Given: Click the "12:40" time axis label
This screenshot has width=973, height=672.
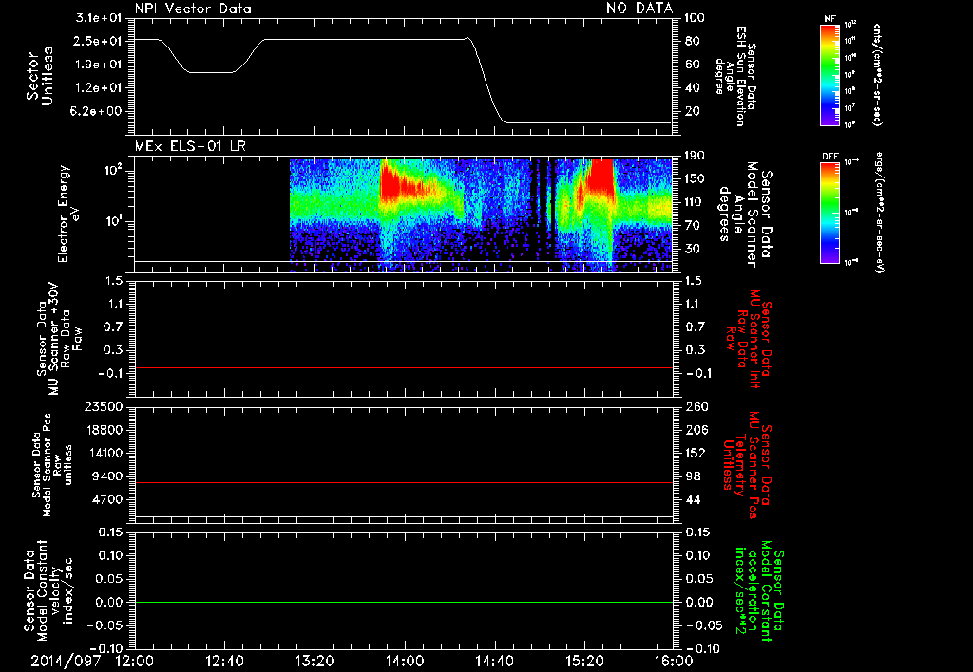Looking at the screenshot, I should click(224, 661).
